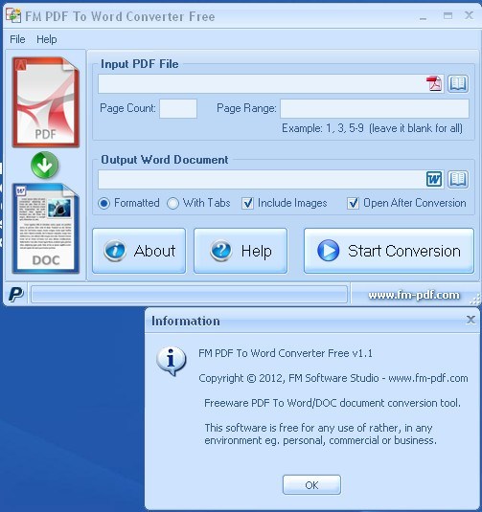Select the Formatted radio button
Screen dimensions: 482x512
(x=104, y=203)
